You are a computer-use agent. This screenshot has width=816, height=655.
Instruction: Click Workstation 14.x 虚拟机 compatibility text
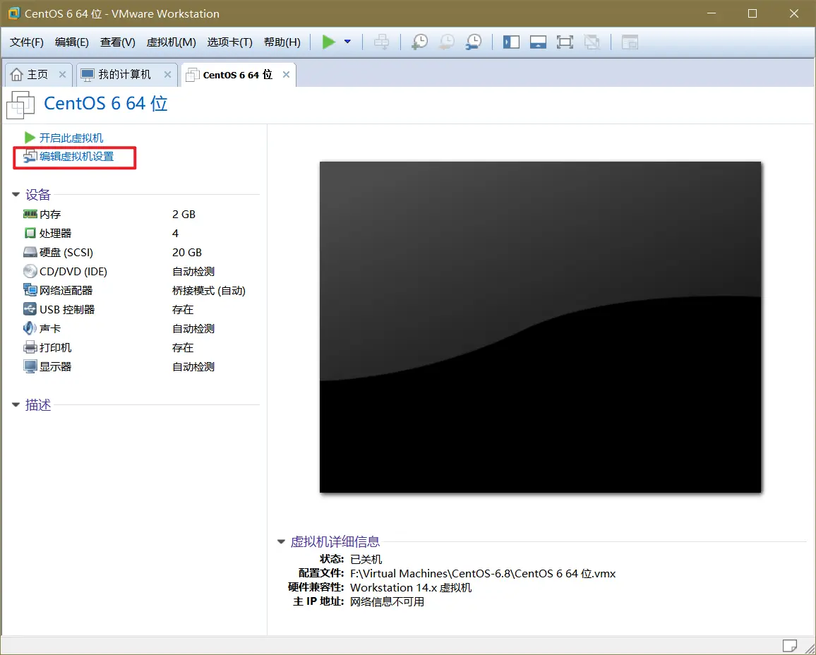411,587
